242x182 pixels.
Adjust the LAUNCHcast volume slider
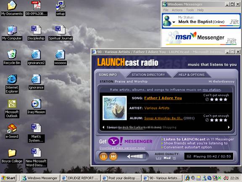click(138, 156)
